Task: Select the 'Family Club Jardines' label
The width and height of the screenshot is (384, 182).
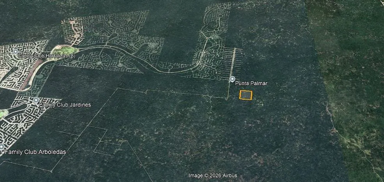Action: click(x=65, y=105)
